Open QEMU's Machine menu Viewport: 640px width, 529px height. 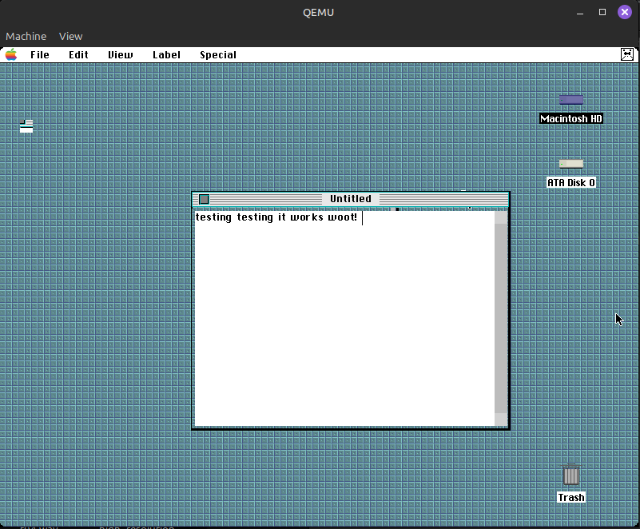26,36
